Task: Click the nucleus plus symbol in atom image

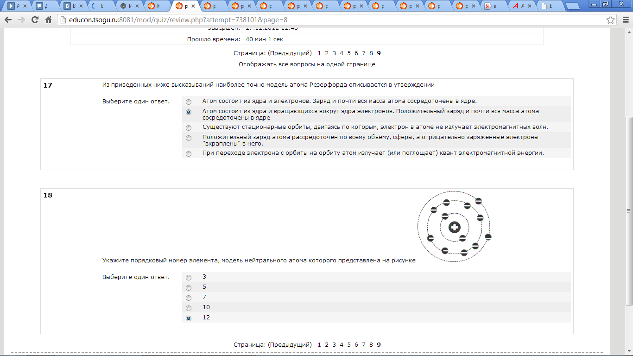Action: [455, 227]
